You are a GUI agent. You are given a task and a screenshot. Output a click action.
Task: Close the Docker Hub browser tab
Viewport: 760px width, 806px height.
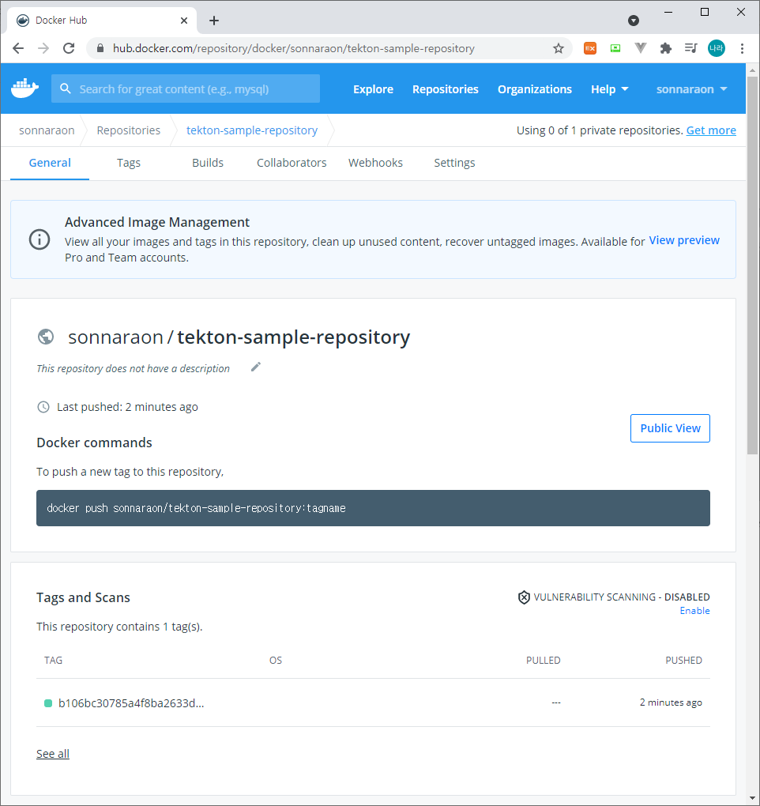(184, 21)
